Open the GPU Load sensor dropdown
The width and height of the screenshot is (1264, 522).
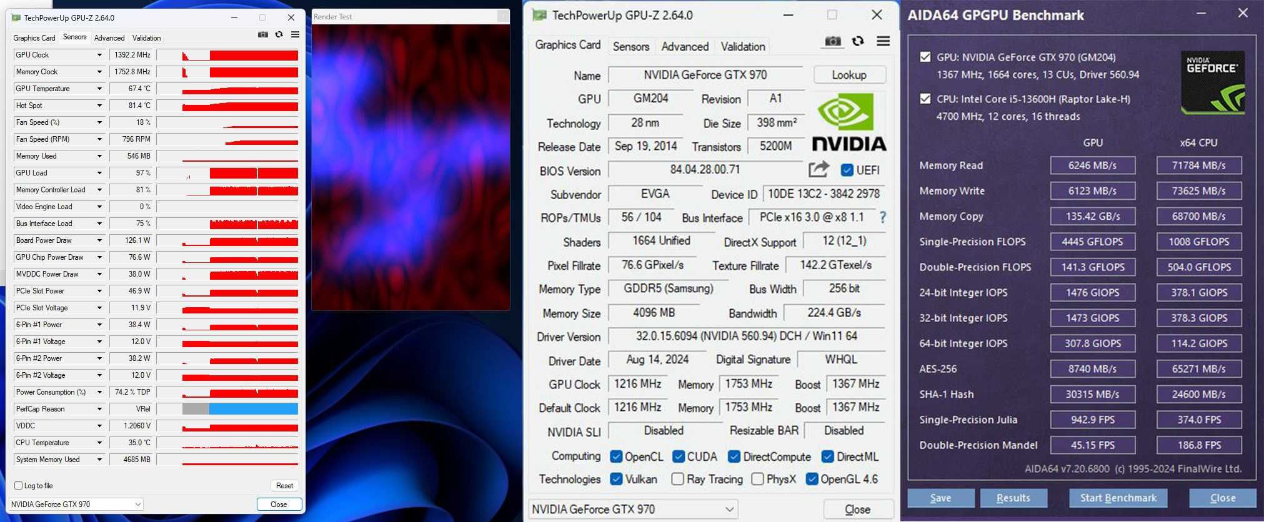pos(99,173)
